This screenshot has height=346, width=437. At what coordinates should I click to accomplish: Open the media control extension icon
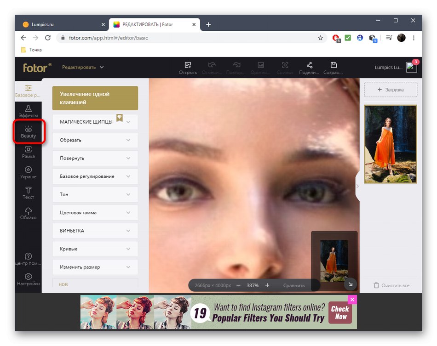pyautogui.click(x=389, y=38)
